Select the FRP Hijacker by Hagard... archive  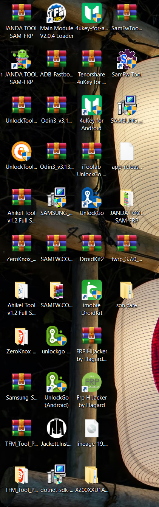point(91,336)
